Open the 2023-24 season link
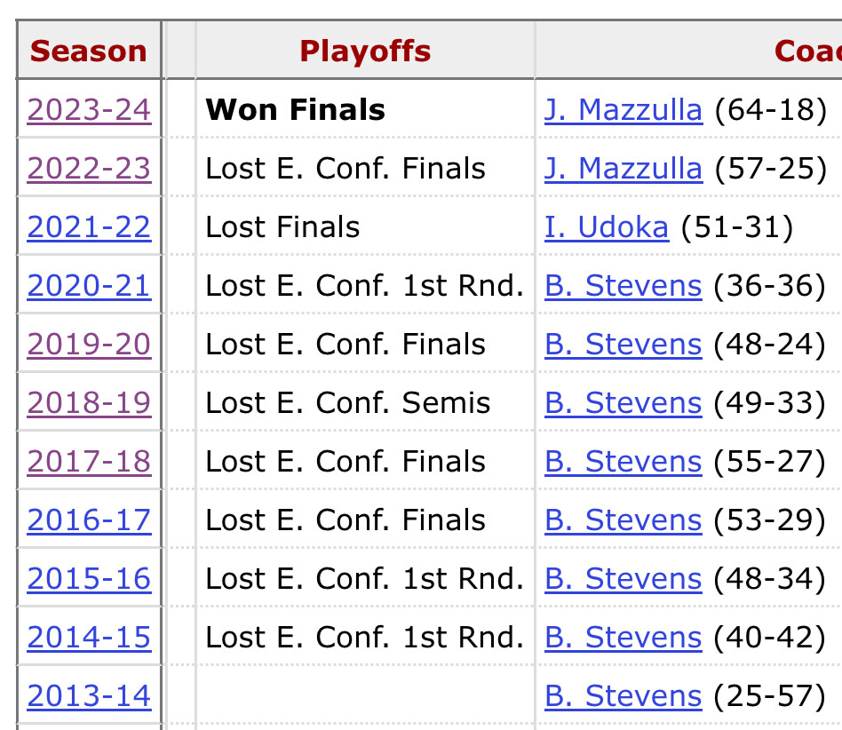Viewport: 842px width, 730px height. [x=89, y=110]
